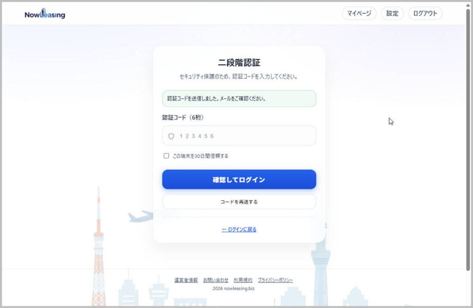Image resolution: width=473 pixels, height=308 pixels.
Task: View the 利用規約 terms page
Action: click(x=243, y=280)
